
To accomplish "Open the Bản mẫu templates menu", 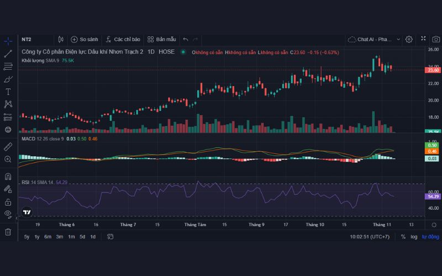I will tap(162, 39).
